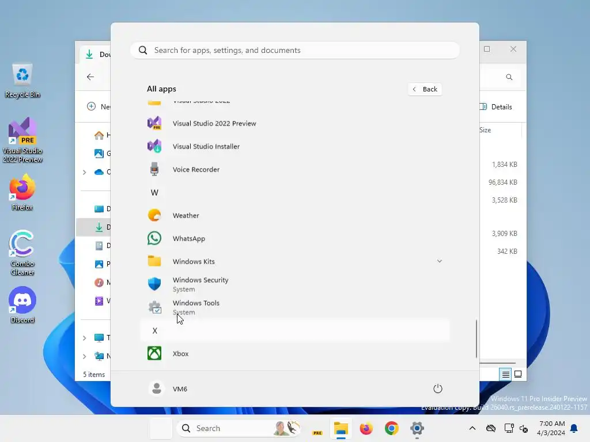Open the notification bell in taskbar

(x=574, y=428)
